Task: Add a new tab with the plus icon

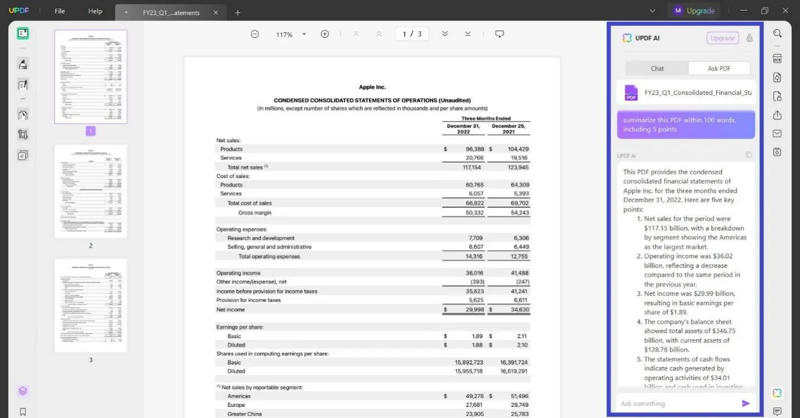Action: tap(237, 12)
